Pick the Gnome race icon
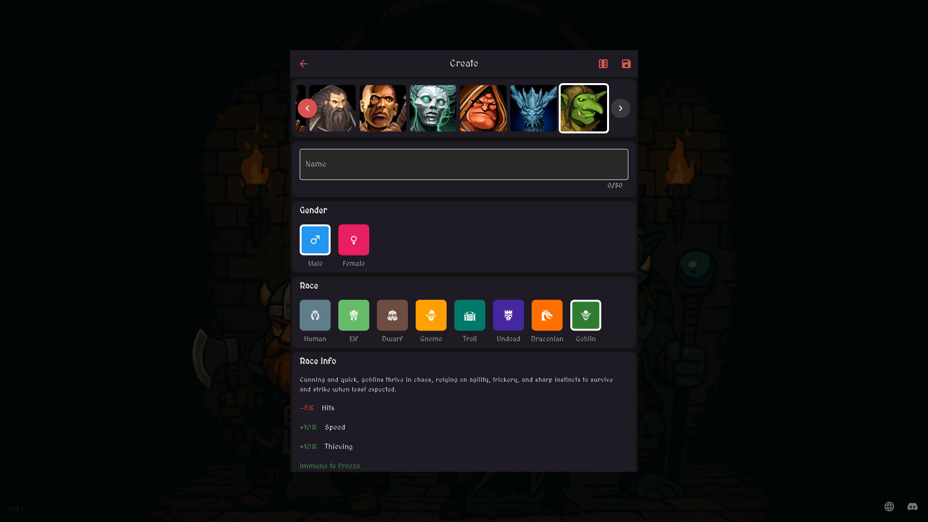The height and width of the screenshot is (522, 928). 431,315
